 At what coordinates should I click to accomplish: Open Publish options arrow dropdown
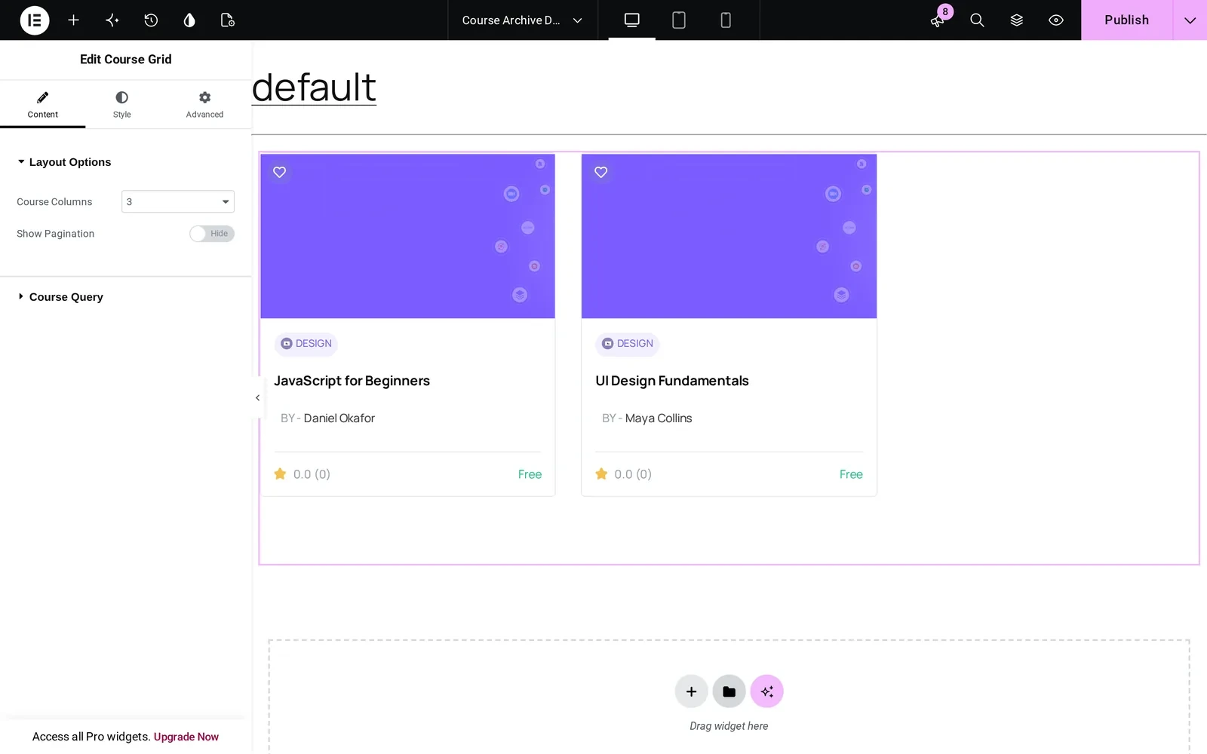(x=1190, y=20)
